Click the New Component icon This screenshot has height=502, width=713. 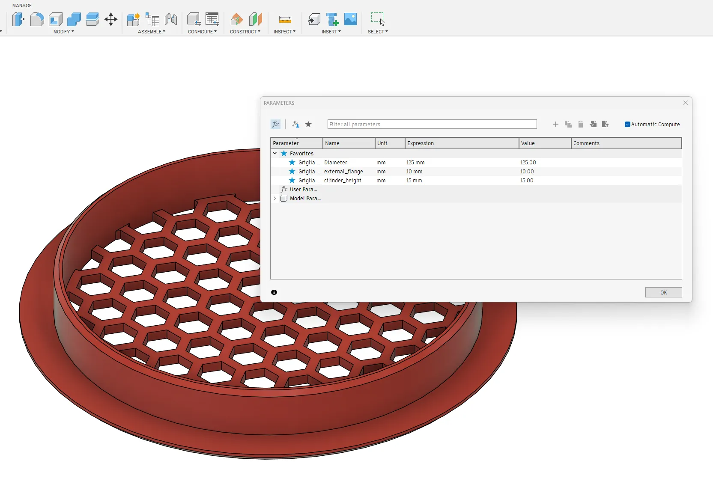click(x=134, y=19)
